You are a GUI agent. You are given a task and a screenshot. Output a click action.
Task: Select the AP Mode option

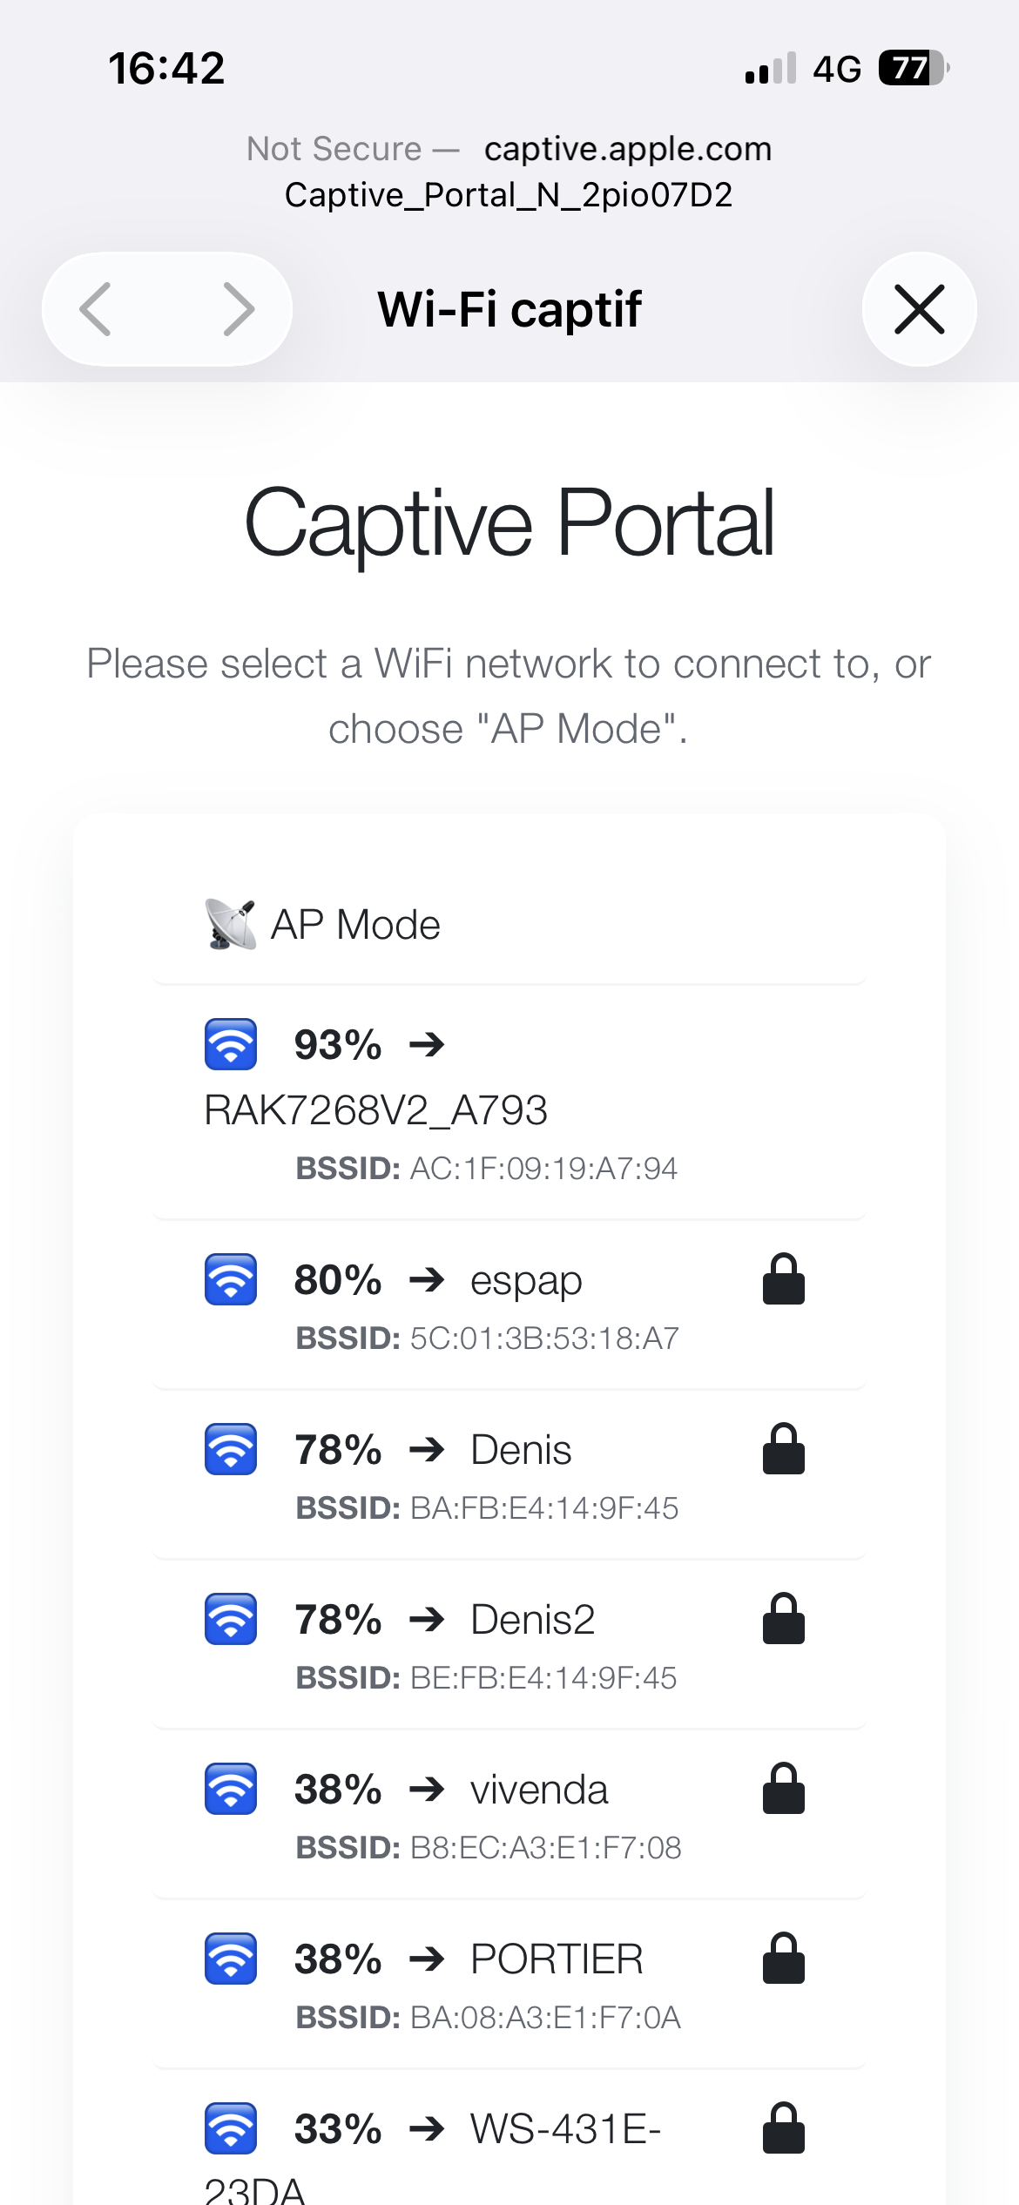tap(355, 925)
